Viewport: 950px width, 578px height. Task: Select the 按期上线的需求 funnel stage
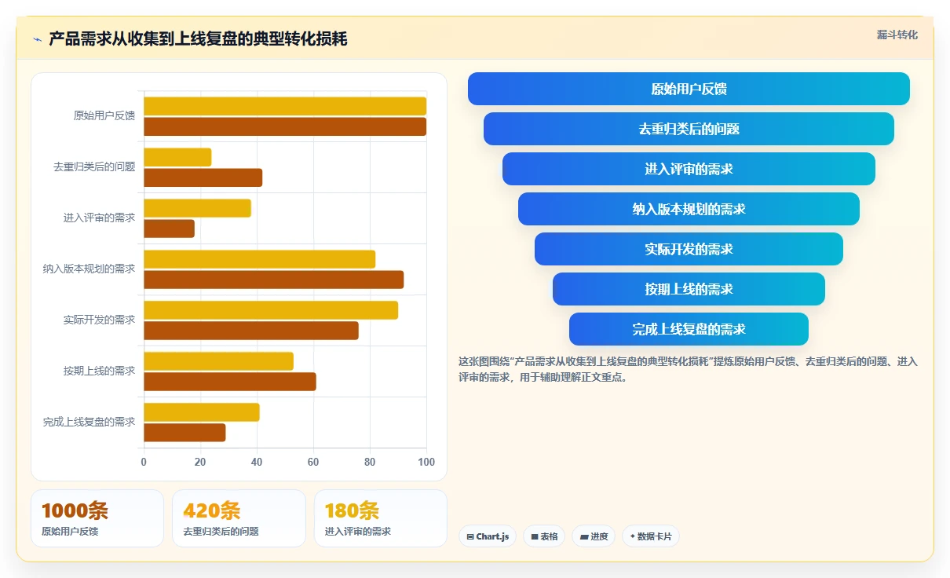click(x=689, y=289)
